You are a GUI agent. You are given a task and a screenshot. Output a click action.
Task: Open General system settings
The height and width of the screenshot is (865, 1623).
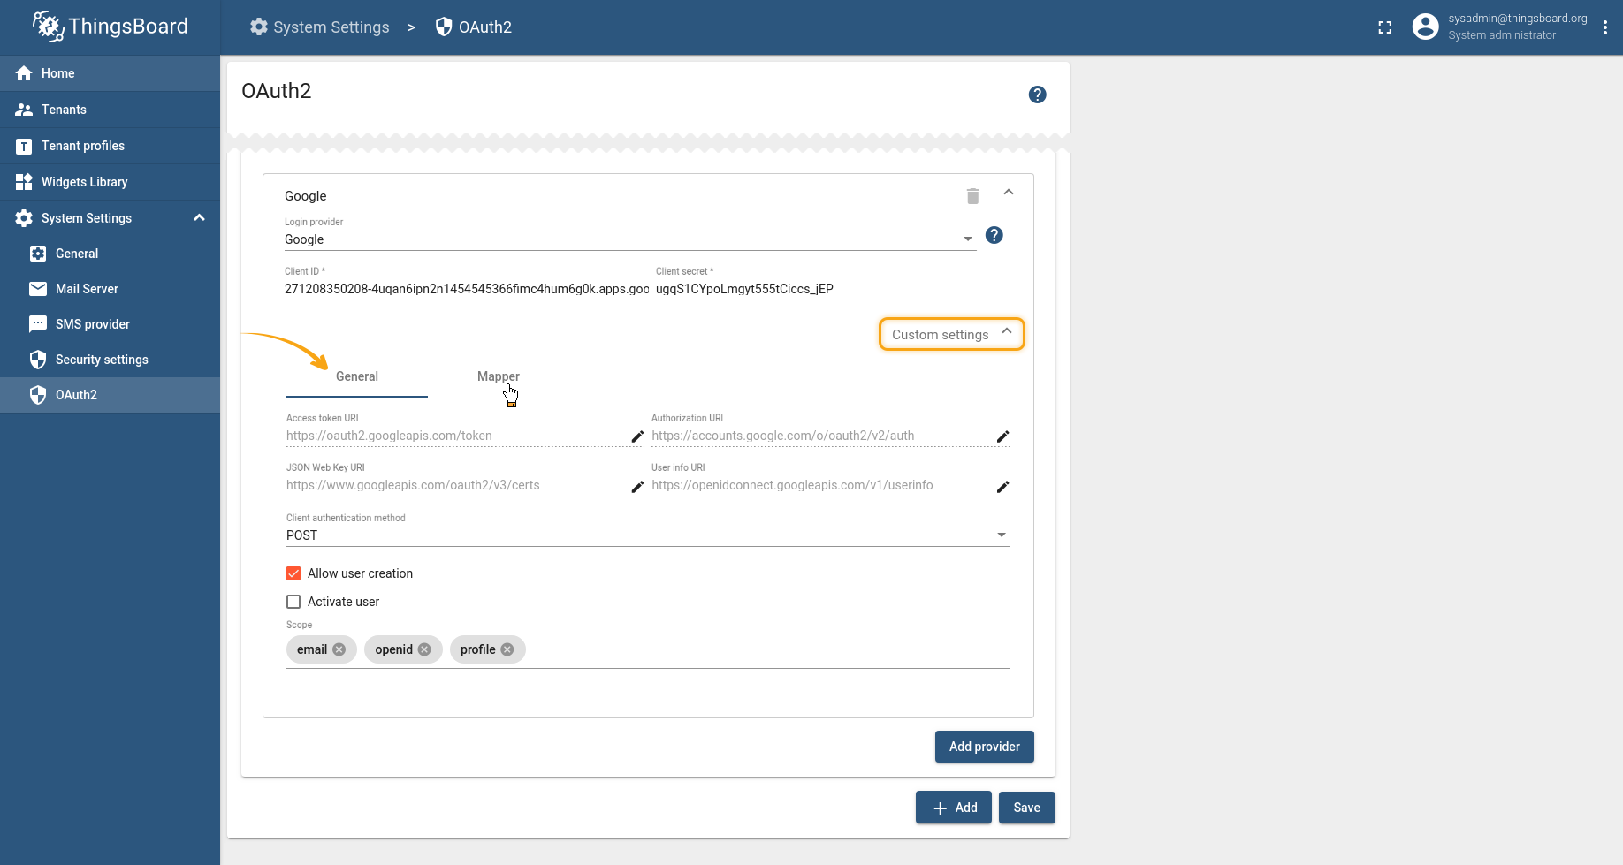coord(110,254)
